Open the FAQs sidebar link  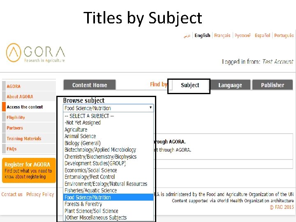coord(12,149)
